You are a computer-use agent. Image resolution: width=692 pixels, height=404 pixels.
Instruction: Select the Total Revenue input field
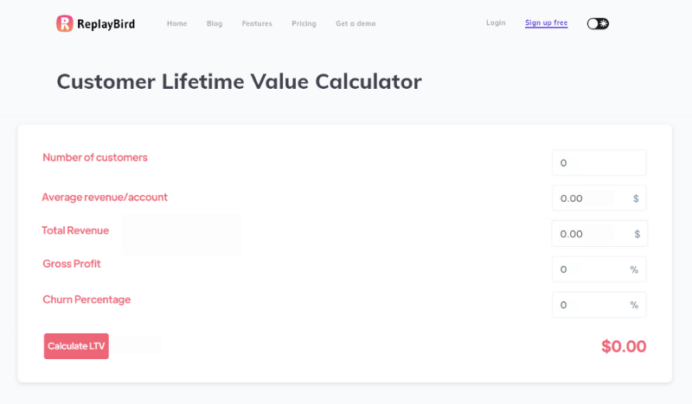[x=599, y=233]
